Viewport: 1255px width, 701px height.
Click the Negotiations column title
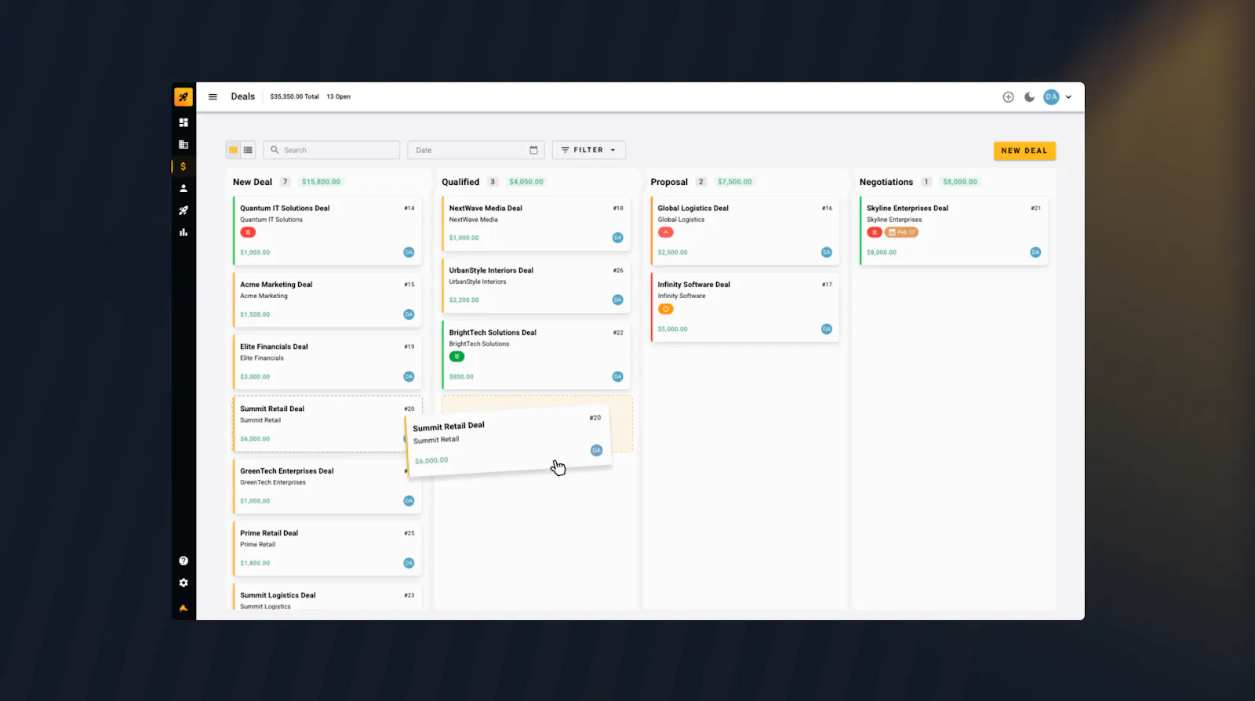click(886, 182)
